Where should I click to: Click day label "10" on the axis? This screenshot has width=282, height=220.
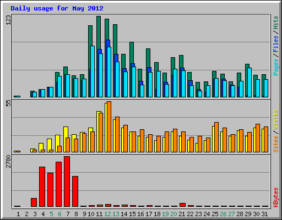click(91, 214)
